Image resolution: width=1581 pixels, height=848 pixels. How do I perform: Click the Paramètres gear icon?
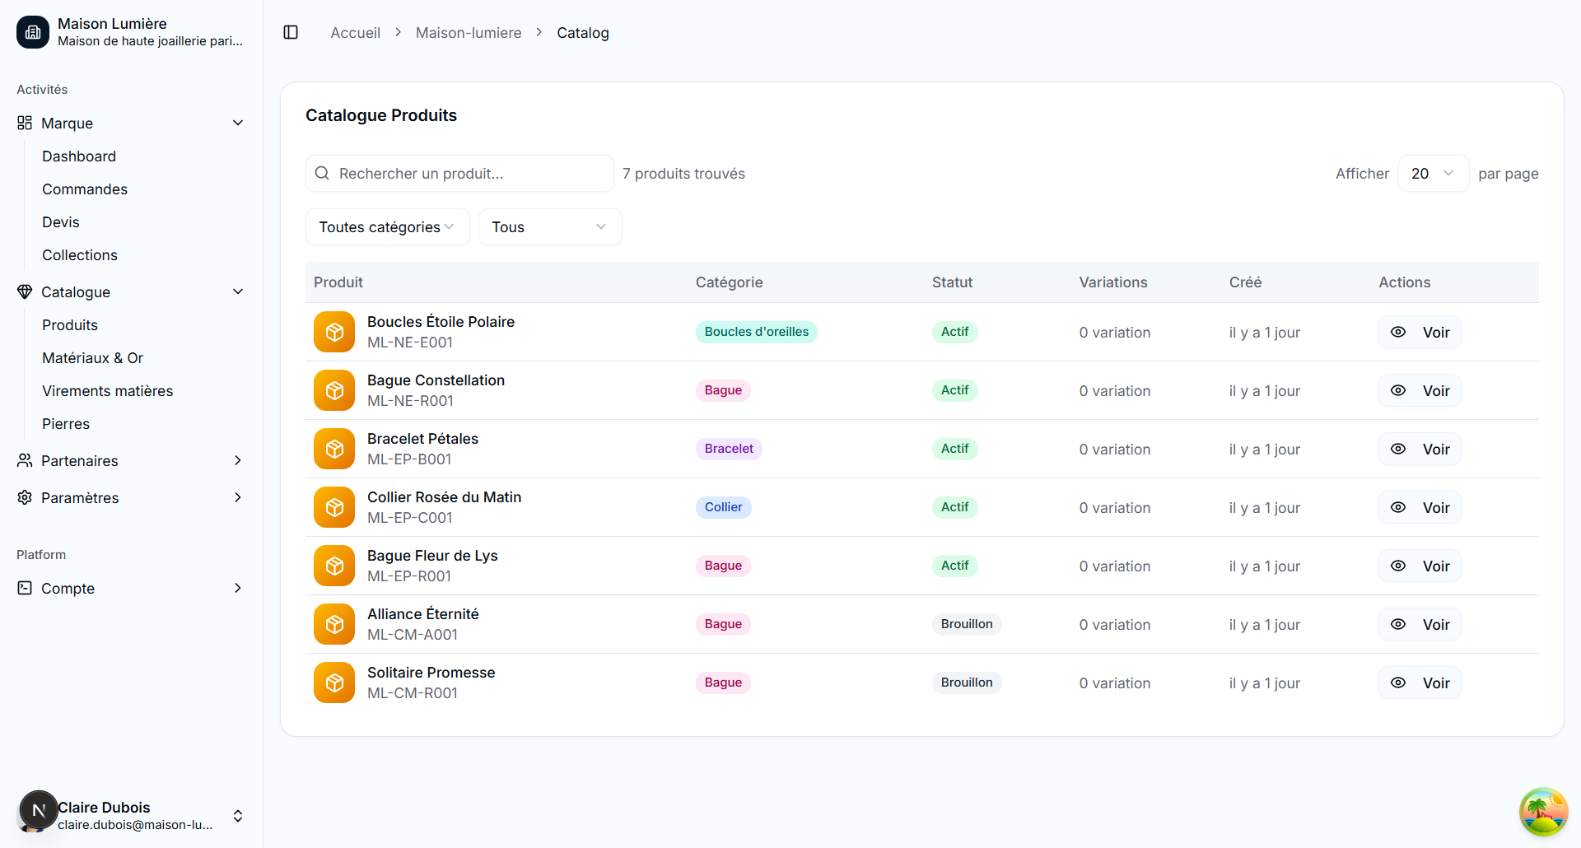point(25,498)
